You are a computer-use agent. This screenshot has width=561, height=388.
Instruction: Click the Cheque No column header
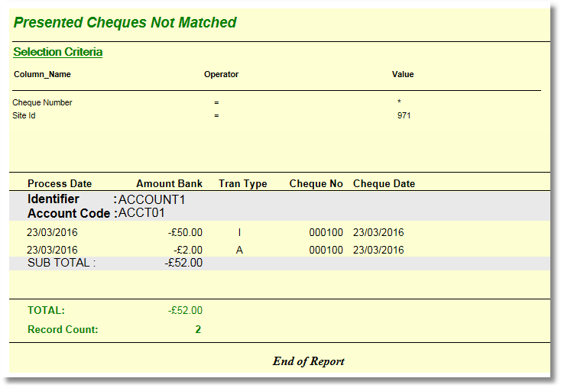click(316, 183)
